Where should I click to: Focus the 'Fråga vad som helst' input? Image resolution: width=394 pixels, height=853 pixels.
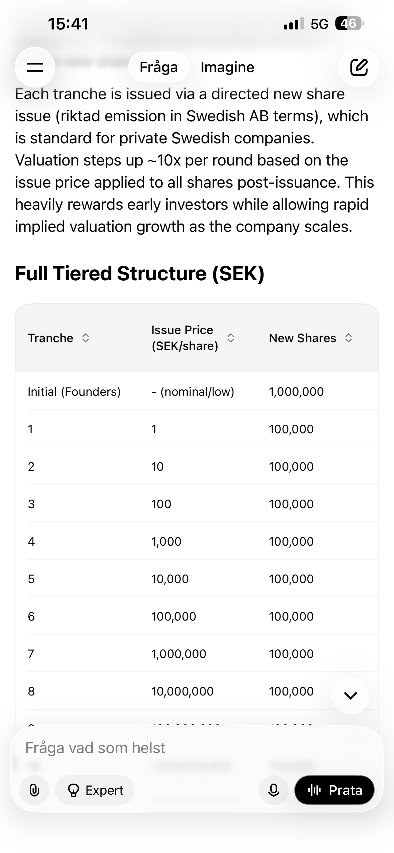pyautogui.click(x=165, y=748)
